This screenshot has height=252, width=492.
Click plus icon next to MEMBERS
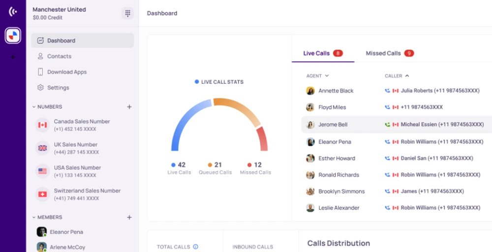pos(129,218)
